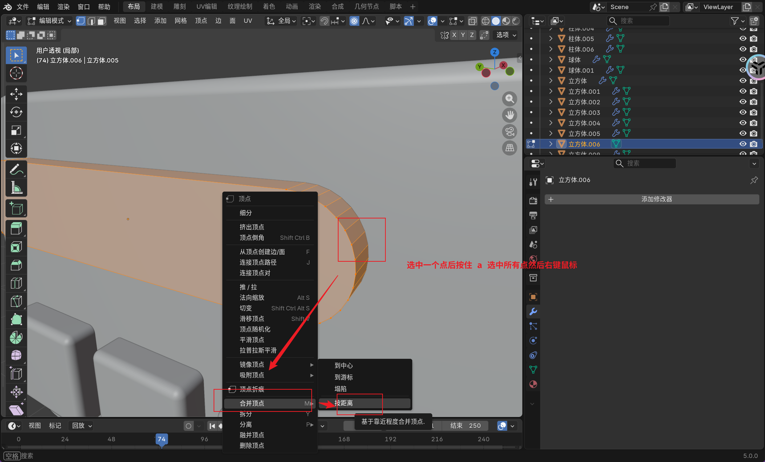
Task: Select the Measure ruler tool
Action: [16, 188]
